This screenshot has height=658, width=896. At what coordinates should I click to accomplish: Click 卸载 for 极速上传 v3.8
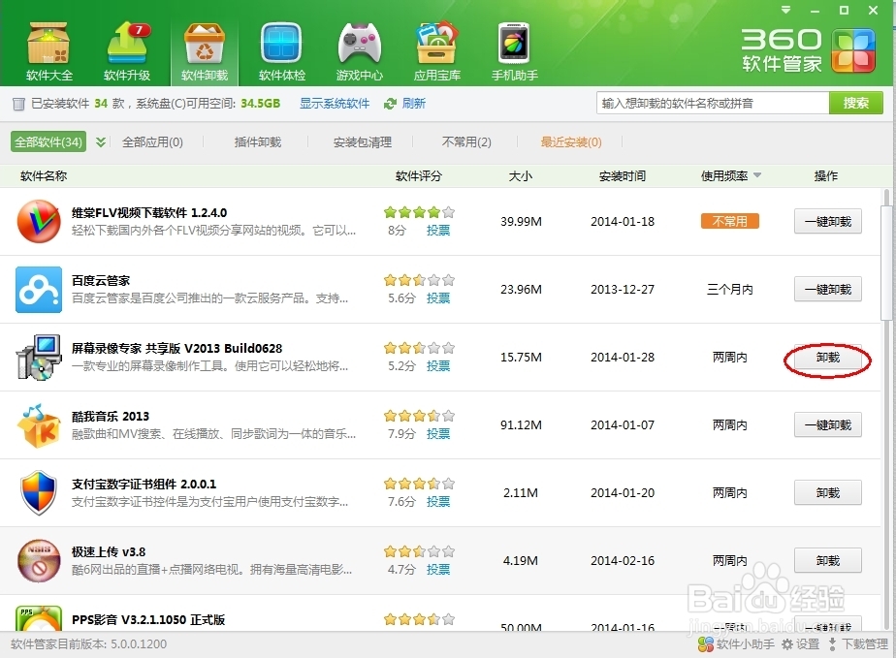pyautogui.click(x=828, y=561)
